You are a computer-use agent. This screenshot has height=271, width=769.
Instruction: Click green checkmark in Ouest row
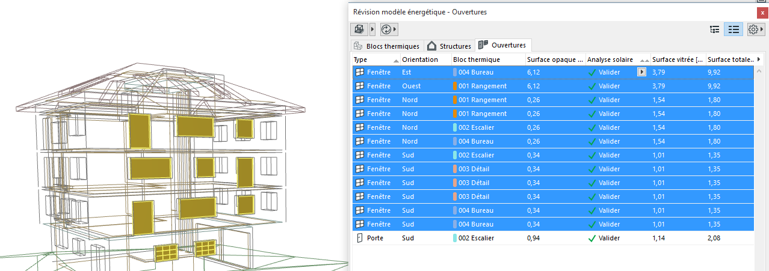[x=592, y=86]
